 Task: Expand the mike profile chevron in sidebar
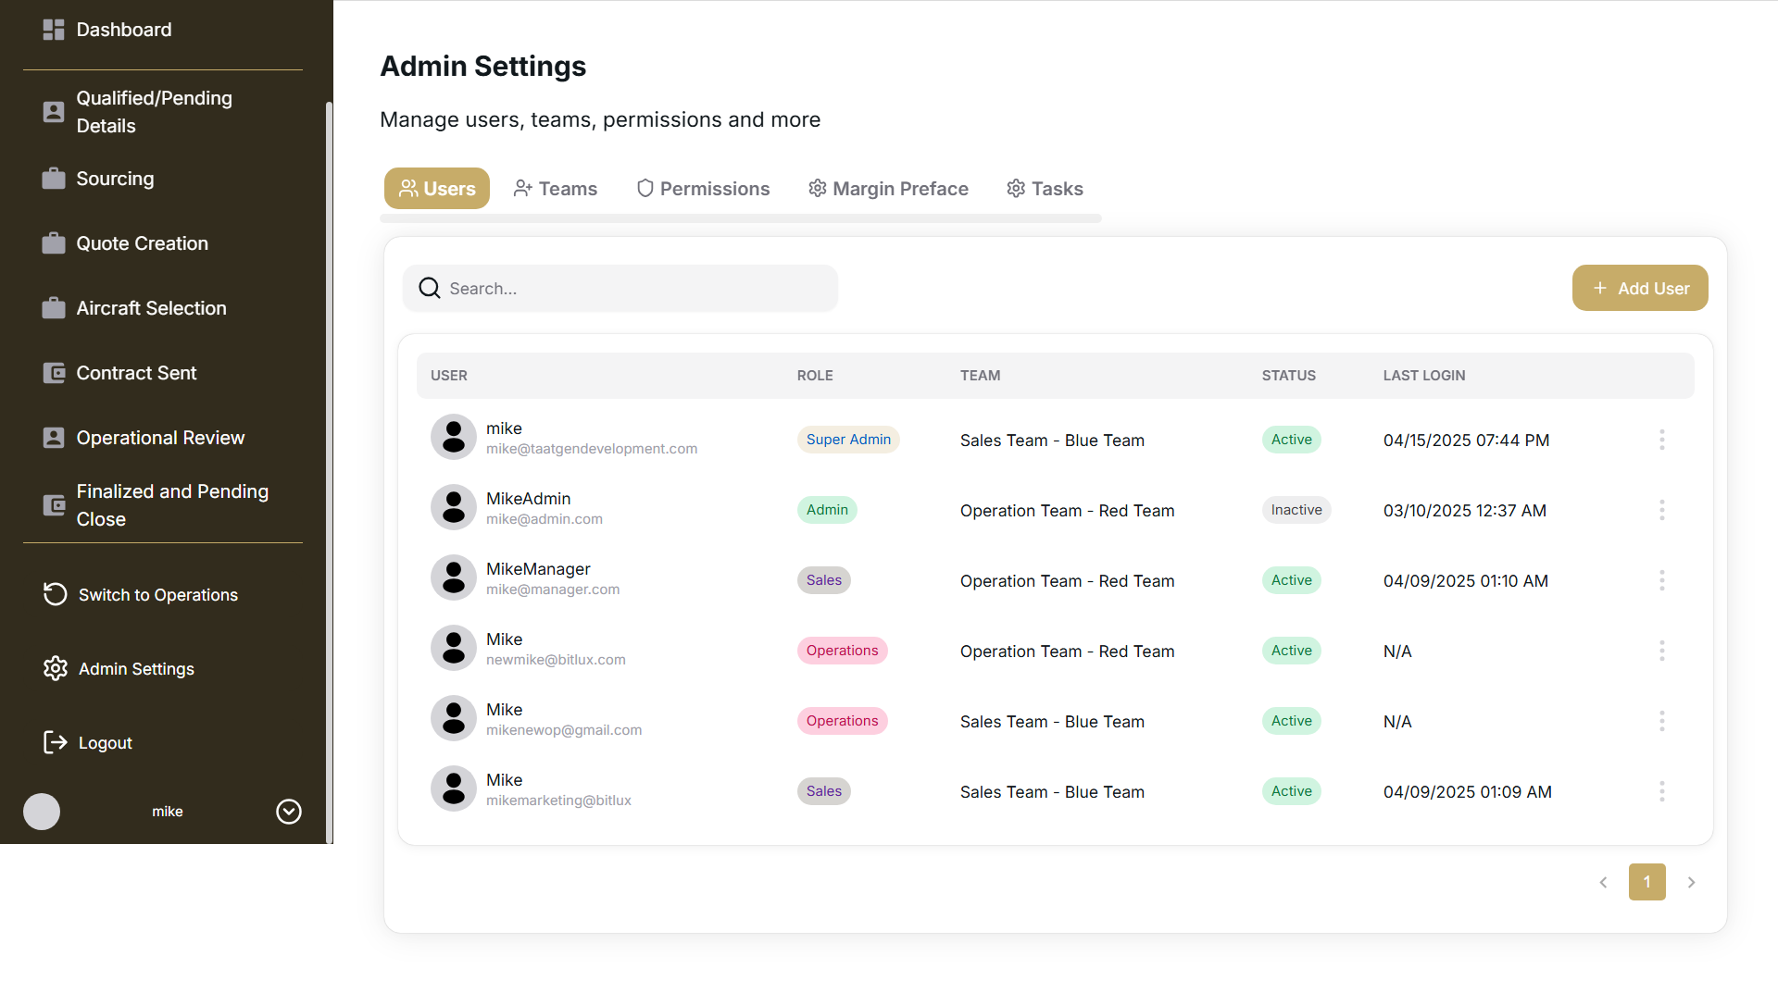(289, 812)
